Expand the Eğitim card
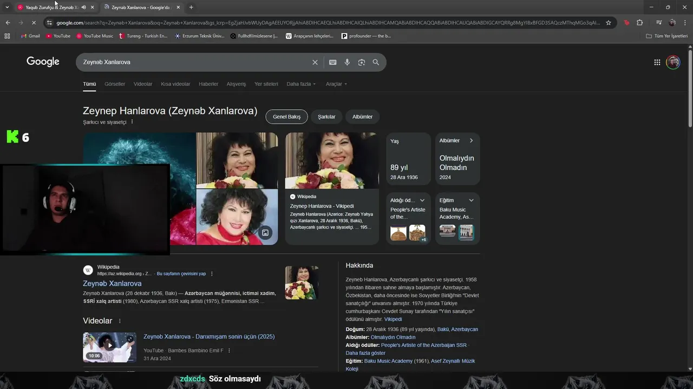The height and width of the screenshot is (389, 693). 471,200
